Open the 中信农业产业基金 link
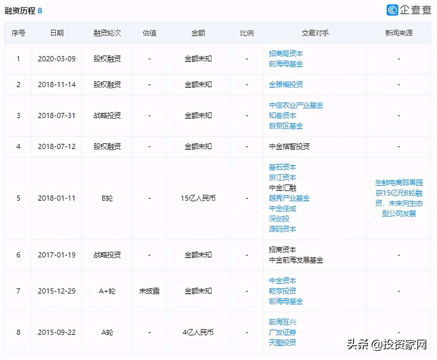 (x=296, y=105)
